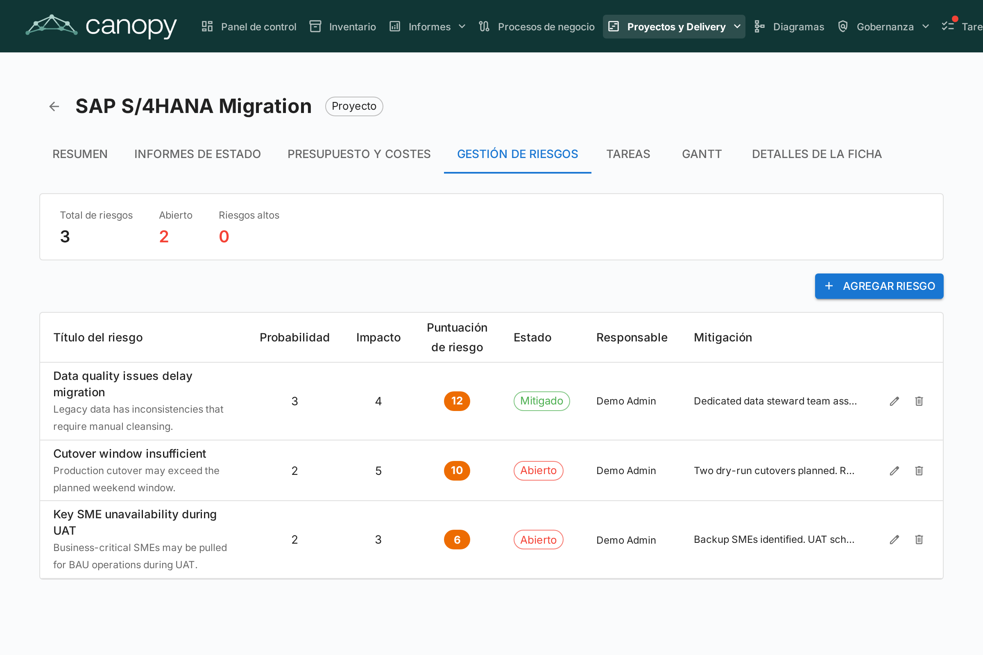The width and height of the screenshot is (983, 655).
Task: Open the tasks checklist icon with red badge
Action: (x=948, y=26)
